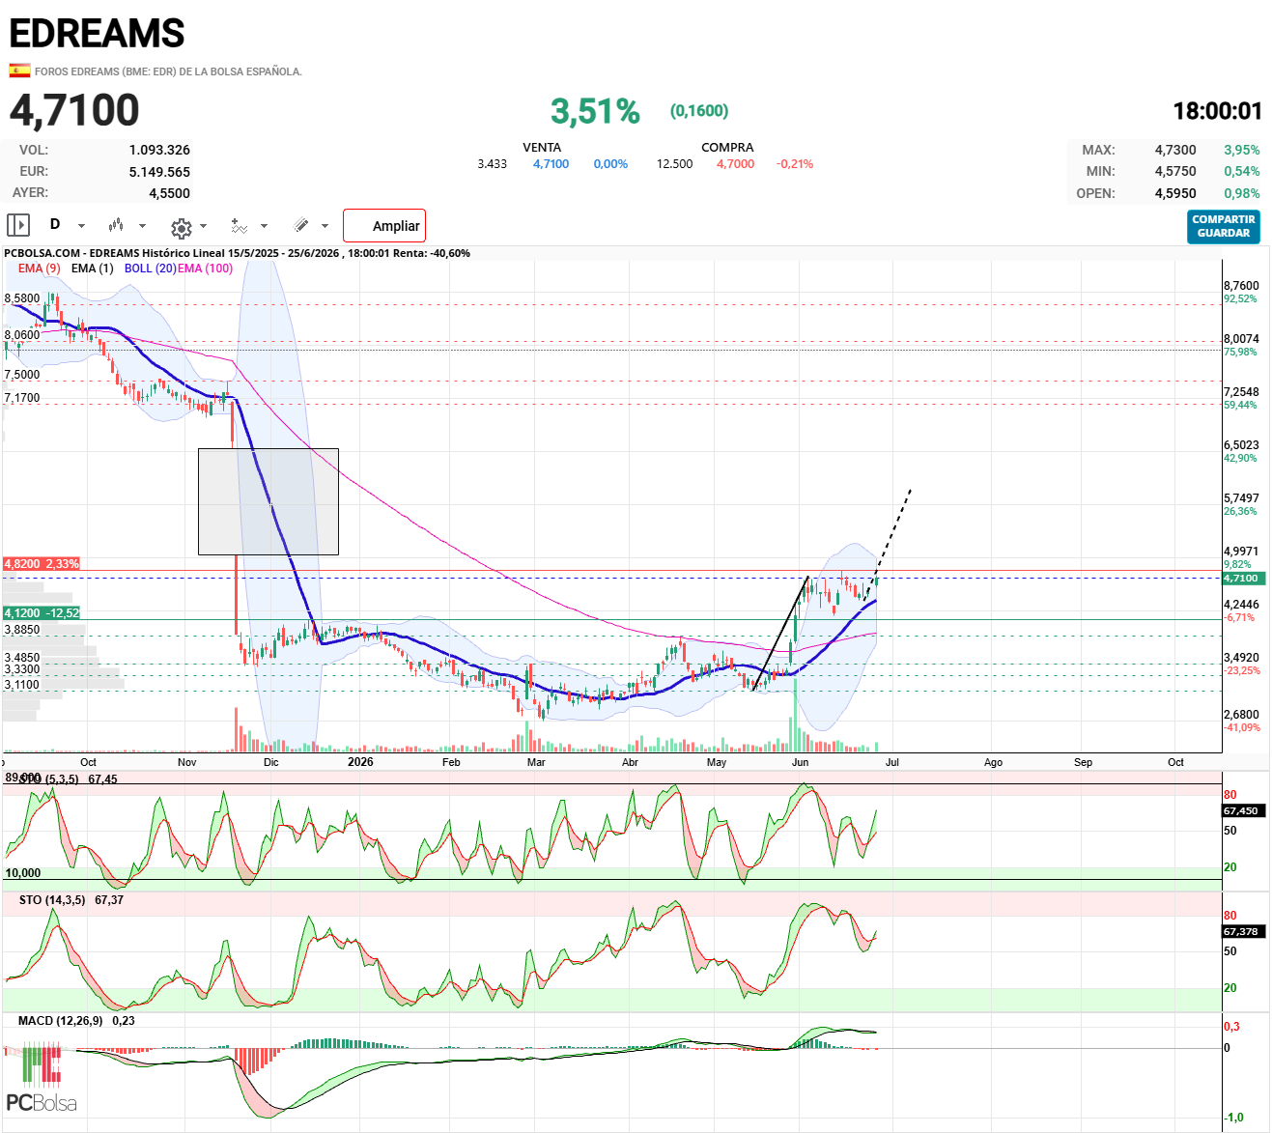
Task: Click the add indicator icon
Action: coord(240,226)
